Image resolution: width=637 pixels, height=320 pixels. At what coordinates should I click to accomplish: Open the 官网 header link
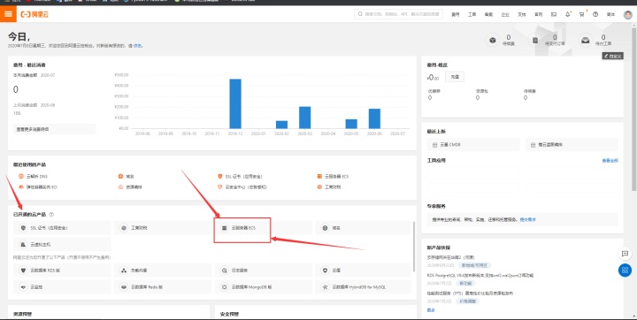coord(538,15)
